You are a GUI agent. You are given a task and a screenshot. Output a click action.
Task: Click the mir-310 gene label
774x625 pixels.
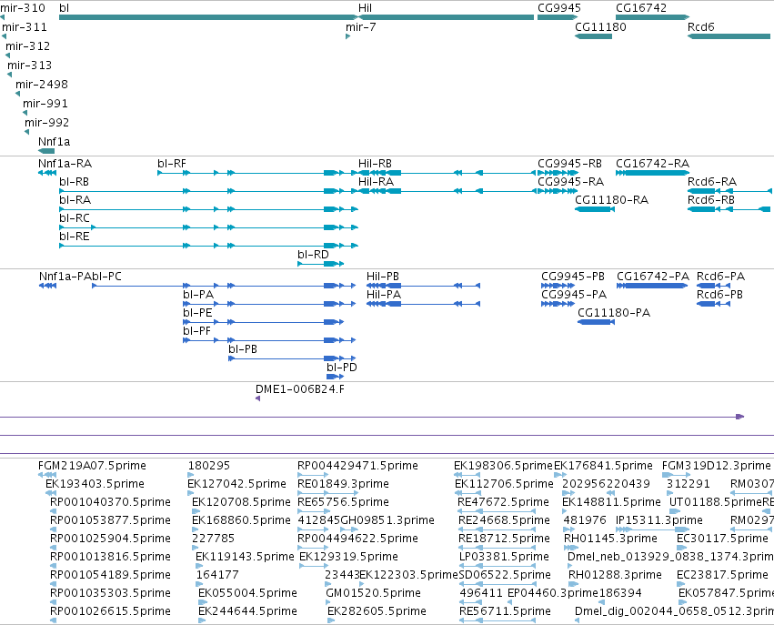tap(23, 8)
